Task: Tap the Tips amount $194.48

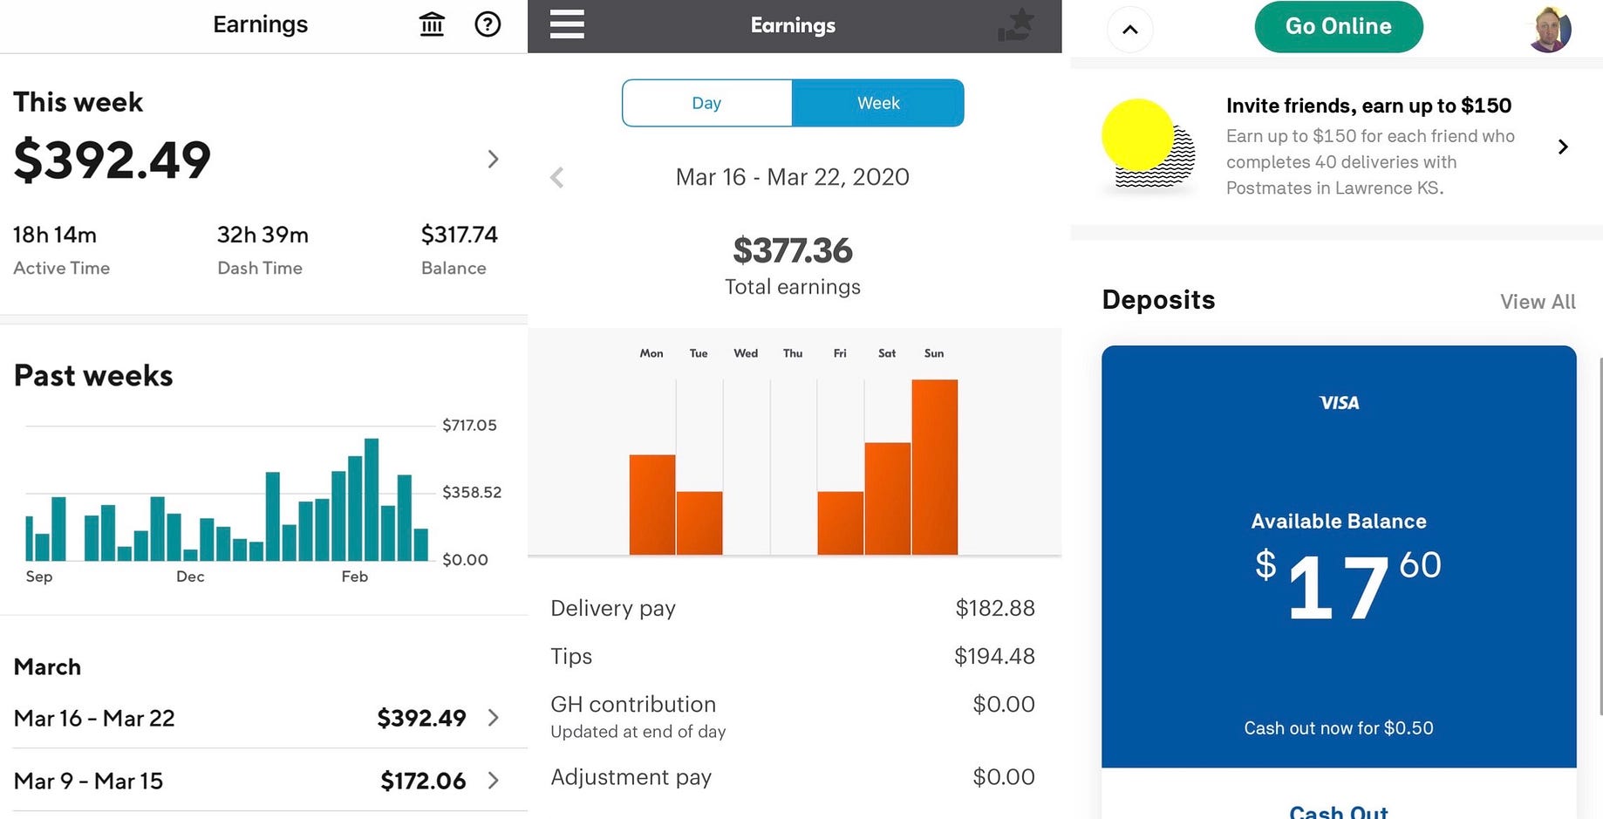Action: click(994, 656)
